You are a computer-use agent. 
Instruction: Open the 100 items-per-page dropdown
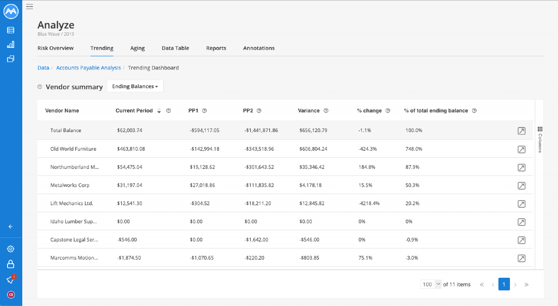pyautogui.click(x=431, y=284)
